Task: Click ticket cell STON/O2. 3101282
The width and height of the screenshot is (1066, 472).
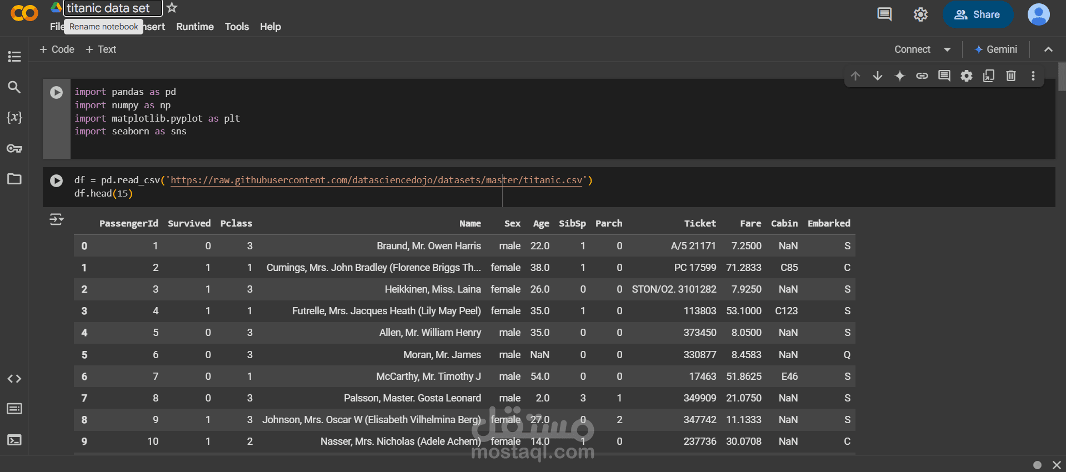Action: (674, 289)
